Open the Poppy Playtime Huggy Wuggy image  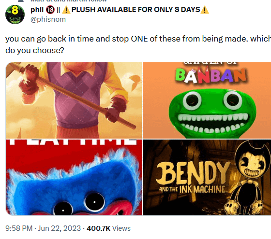click(x=74, y=178)
